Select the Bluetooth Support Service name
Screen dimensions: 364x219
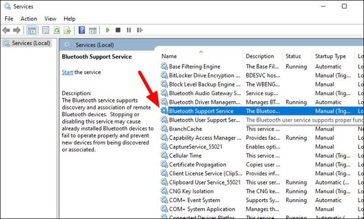coord(201,111)
